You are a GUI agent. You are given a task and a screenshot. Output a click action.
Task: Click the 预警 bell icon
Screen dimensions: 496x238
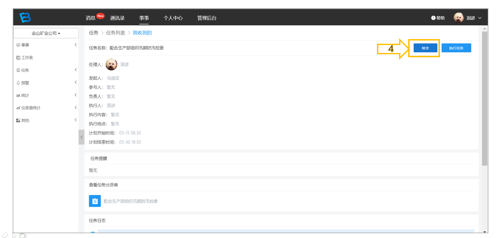point(18,83)
